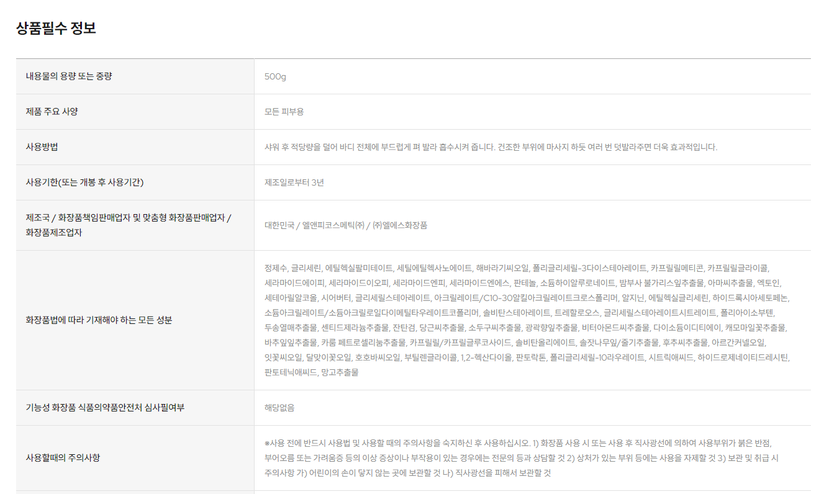Select the '제품 주요 사양' row label
The width and height of the screenshot is (824, 494).
[52, 112]
